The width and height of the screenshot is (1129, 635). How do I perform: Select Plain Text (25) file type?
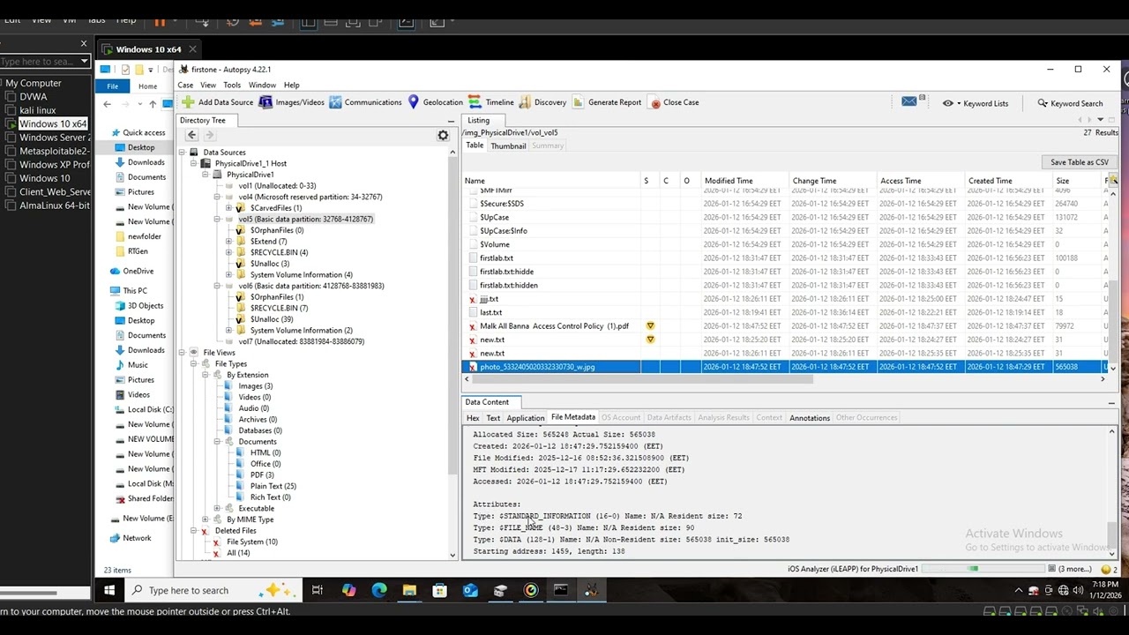tap(273, 486)
